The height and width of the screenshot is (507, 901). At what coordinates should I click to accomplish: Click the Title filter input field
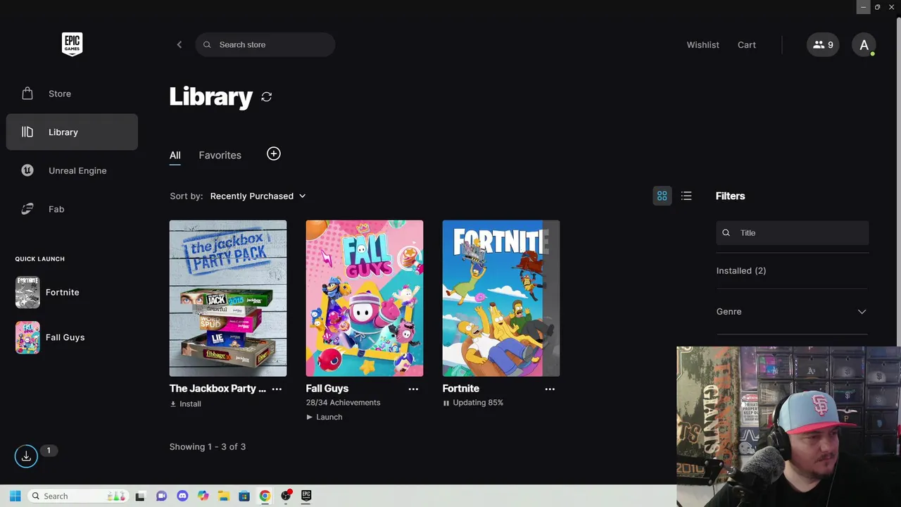(793, 233)
